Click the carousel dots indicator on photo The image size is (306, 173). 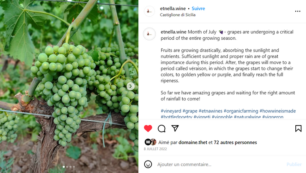(x=69, y=167)
